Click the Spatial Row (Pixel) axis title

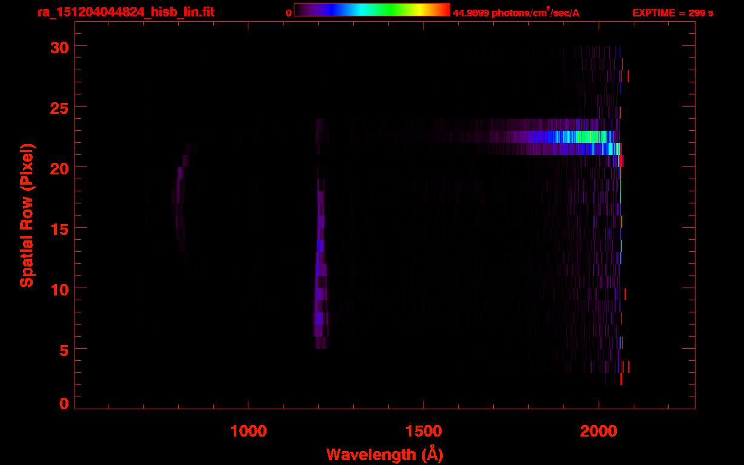[26, 215]
